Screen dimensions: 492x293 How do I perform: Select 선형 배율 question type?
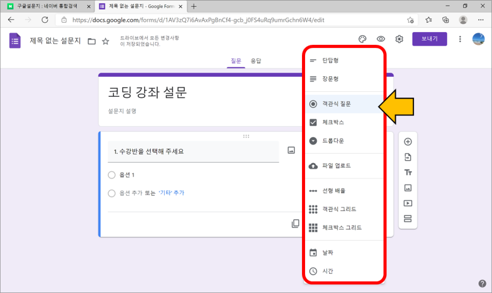pos(344,191)
